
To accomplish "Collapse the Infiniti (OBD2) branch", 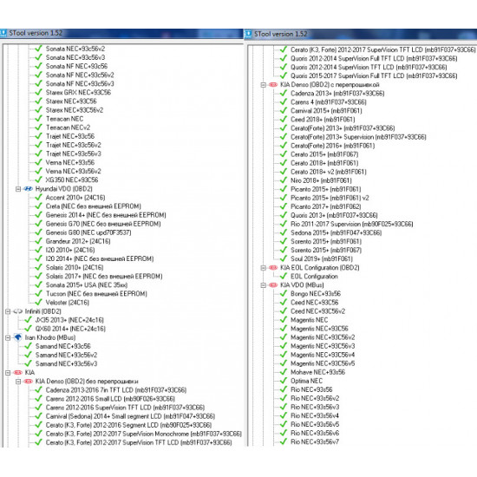I will pyautogui.click(x=8, y=311).
